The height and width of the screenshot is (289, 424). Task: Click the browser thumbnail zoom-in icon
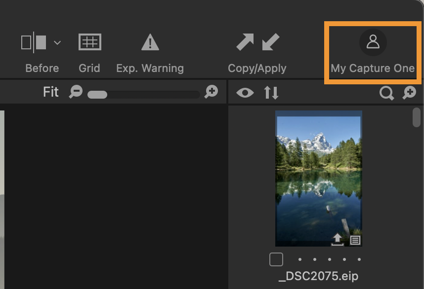point(409,93)
